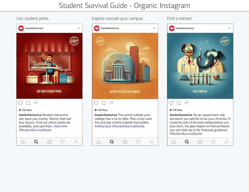Screen dimensions: 249x192
Task: Tap home icon in mentor post nav bar
Action: tap(174, 142)
